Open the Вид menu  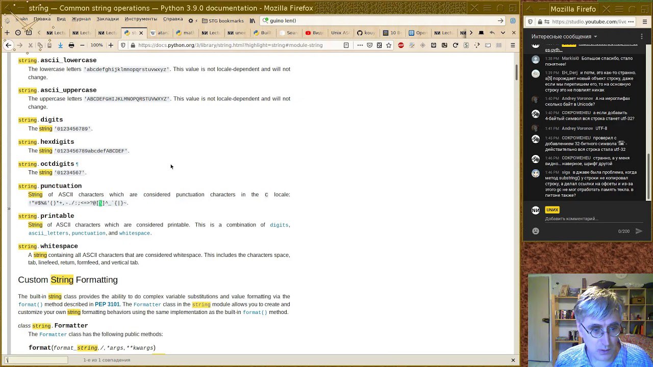click(x=61, y=19)
